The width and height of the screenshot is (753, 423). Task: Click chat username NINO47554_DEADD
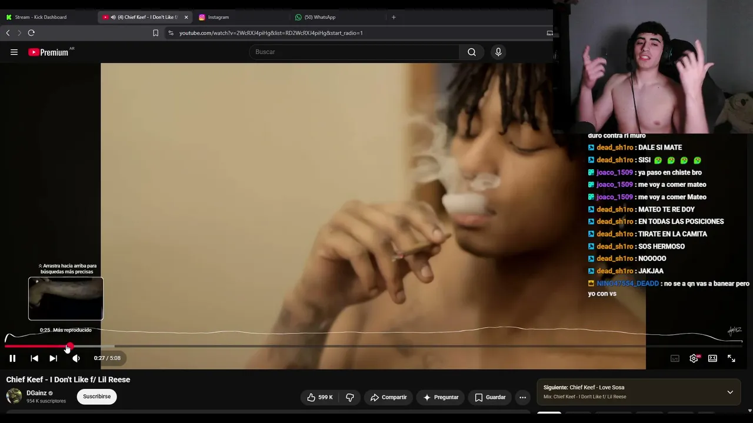pyautogui.click(x=628, y=284)
